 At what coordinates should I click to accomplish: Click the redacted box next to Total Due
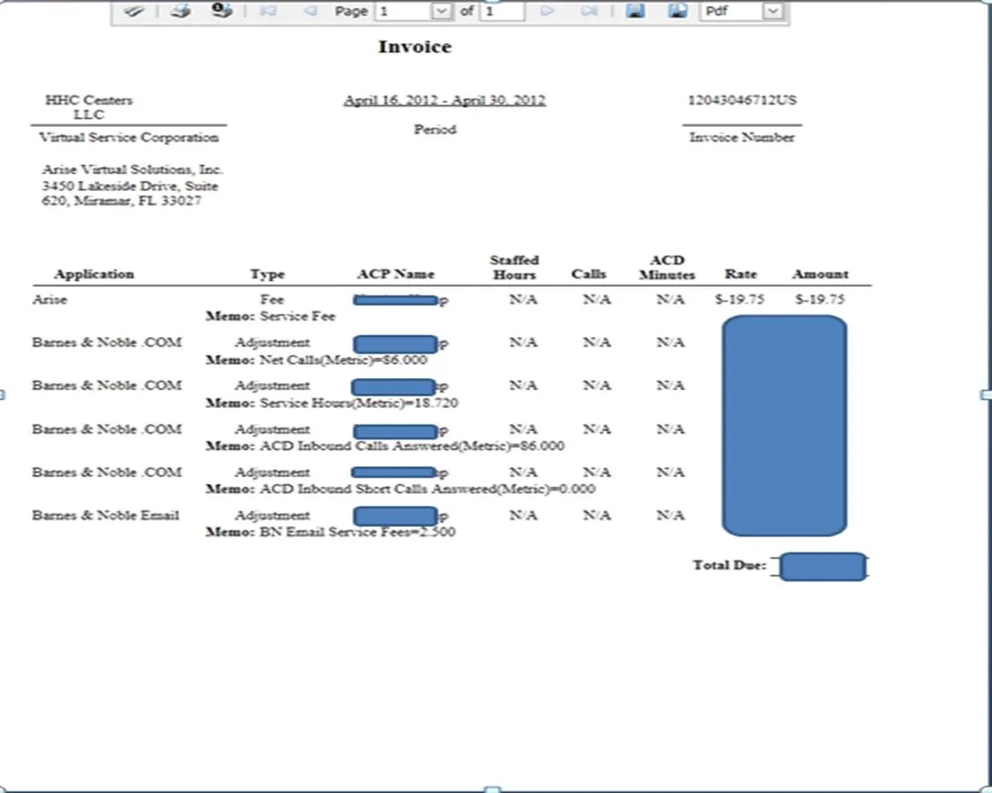coord(823,567)
